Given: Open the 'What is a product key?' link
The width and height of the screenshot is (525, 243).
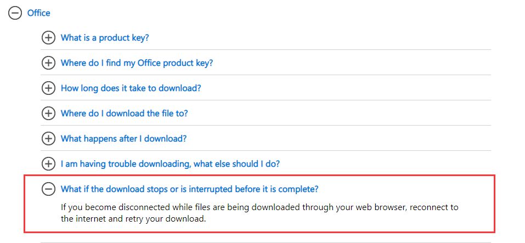Looking at the screenshot, I should tap(104, 37).
